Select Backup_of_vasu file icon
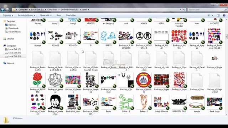228x128 pixels. tap(73, 102)
